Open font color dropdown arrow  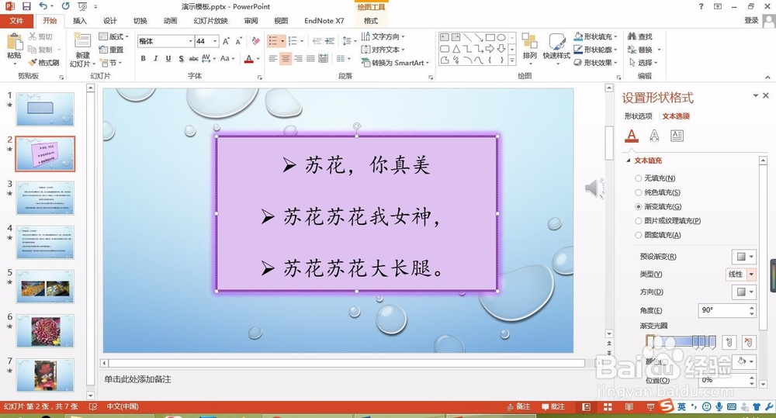coord(258,59)
